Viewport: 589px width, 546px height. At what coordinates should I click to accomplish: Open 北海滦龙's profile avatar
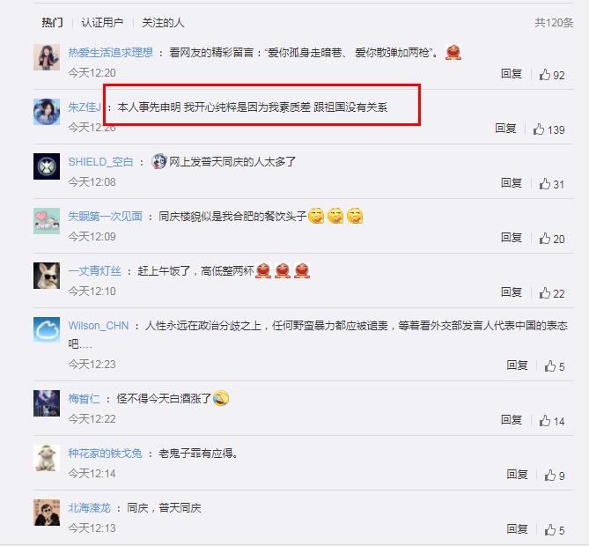click(x=47, y=513)
